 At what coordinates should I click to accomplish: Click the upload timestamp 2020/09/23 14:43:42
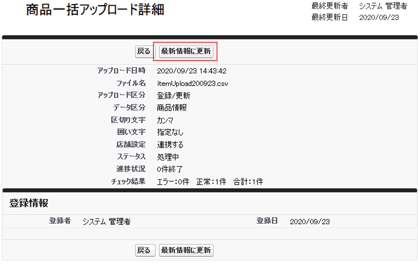[x=192, y=71]
